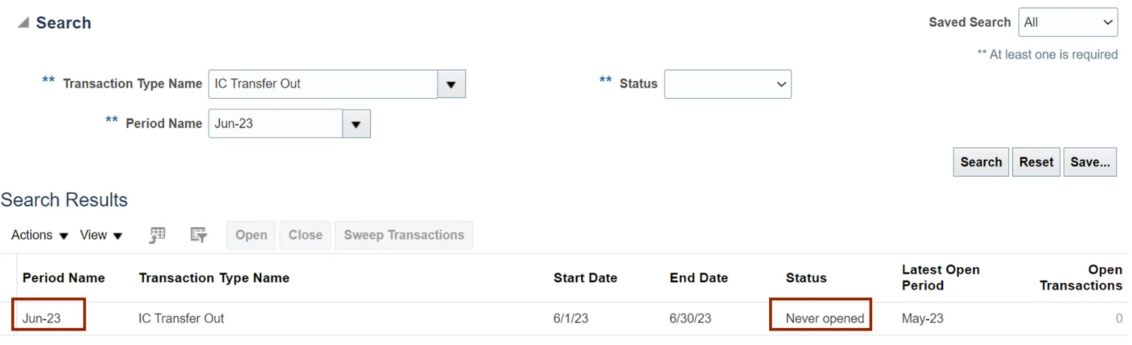Select the Jun-23 period row cell
Image resolution: width=1132 pixels, height=345 pixels.
pos(42,318)
